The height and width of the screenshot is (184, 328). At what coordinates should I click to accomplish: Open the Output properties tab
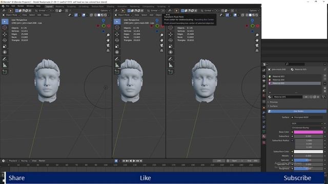[x=264, y=81]
